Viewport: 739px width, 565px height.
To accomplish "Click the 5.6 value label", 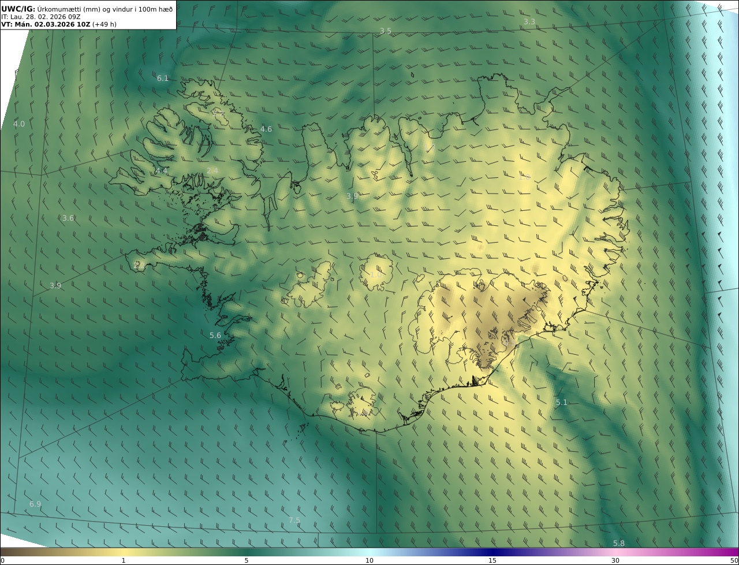I will point(215,336).
